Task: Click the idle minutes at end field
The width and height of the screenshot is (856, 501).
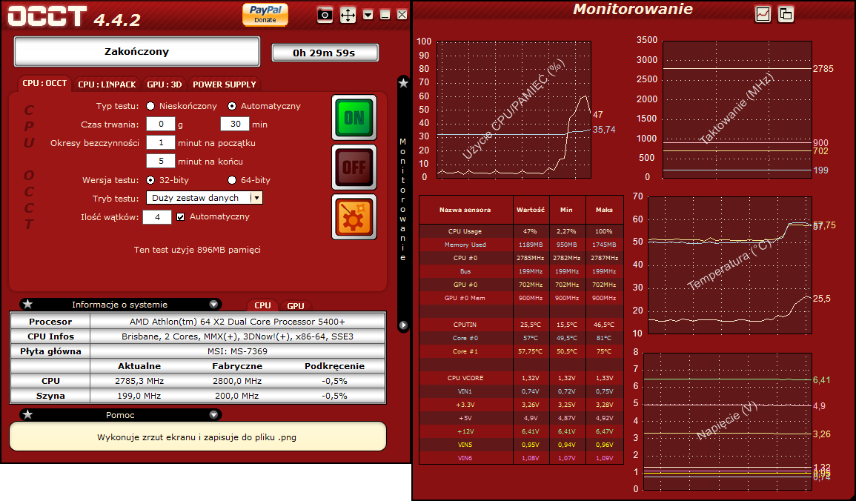Action: coord(161,162)
